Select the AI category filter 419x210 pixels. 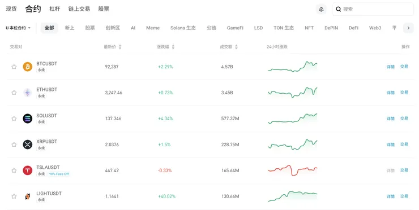(x=133, y=28)
